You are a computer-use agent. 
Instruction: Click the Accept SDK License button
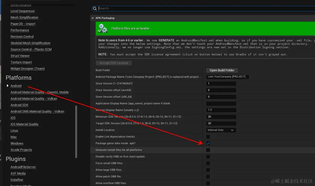coord(114,63)
